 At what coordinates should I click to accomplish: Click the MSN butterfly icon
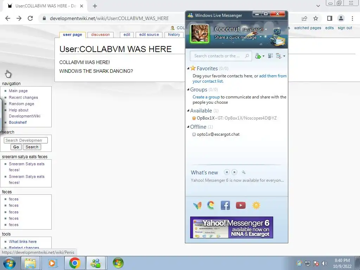pos(198,205)
